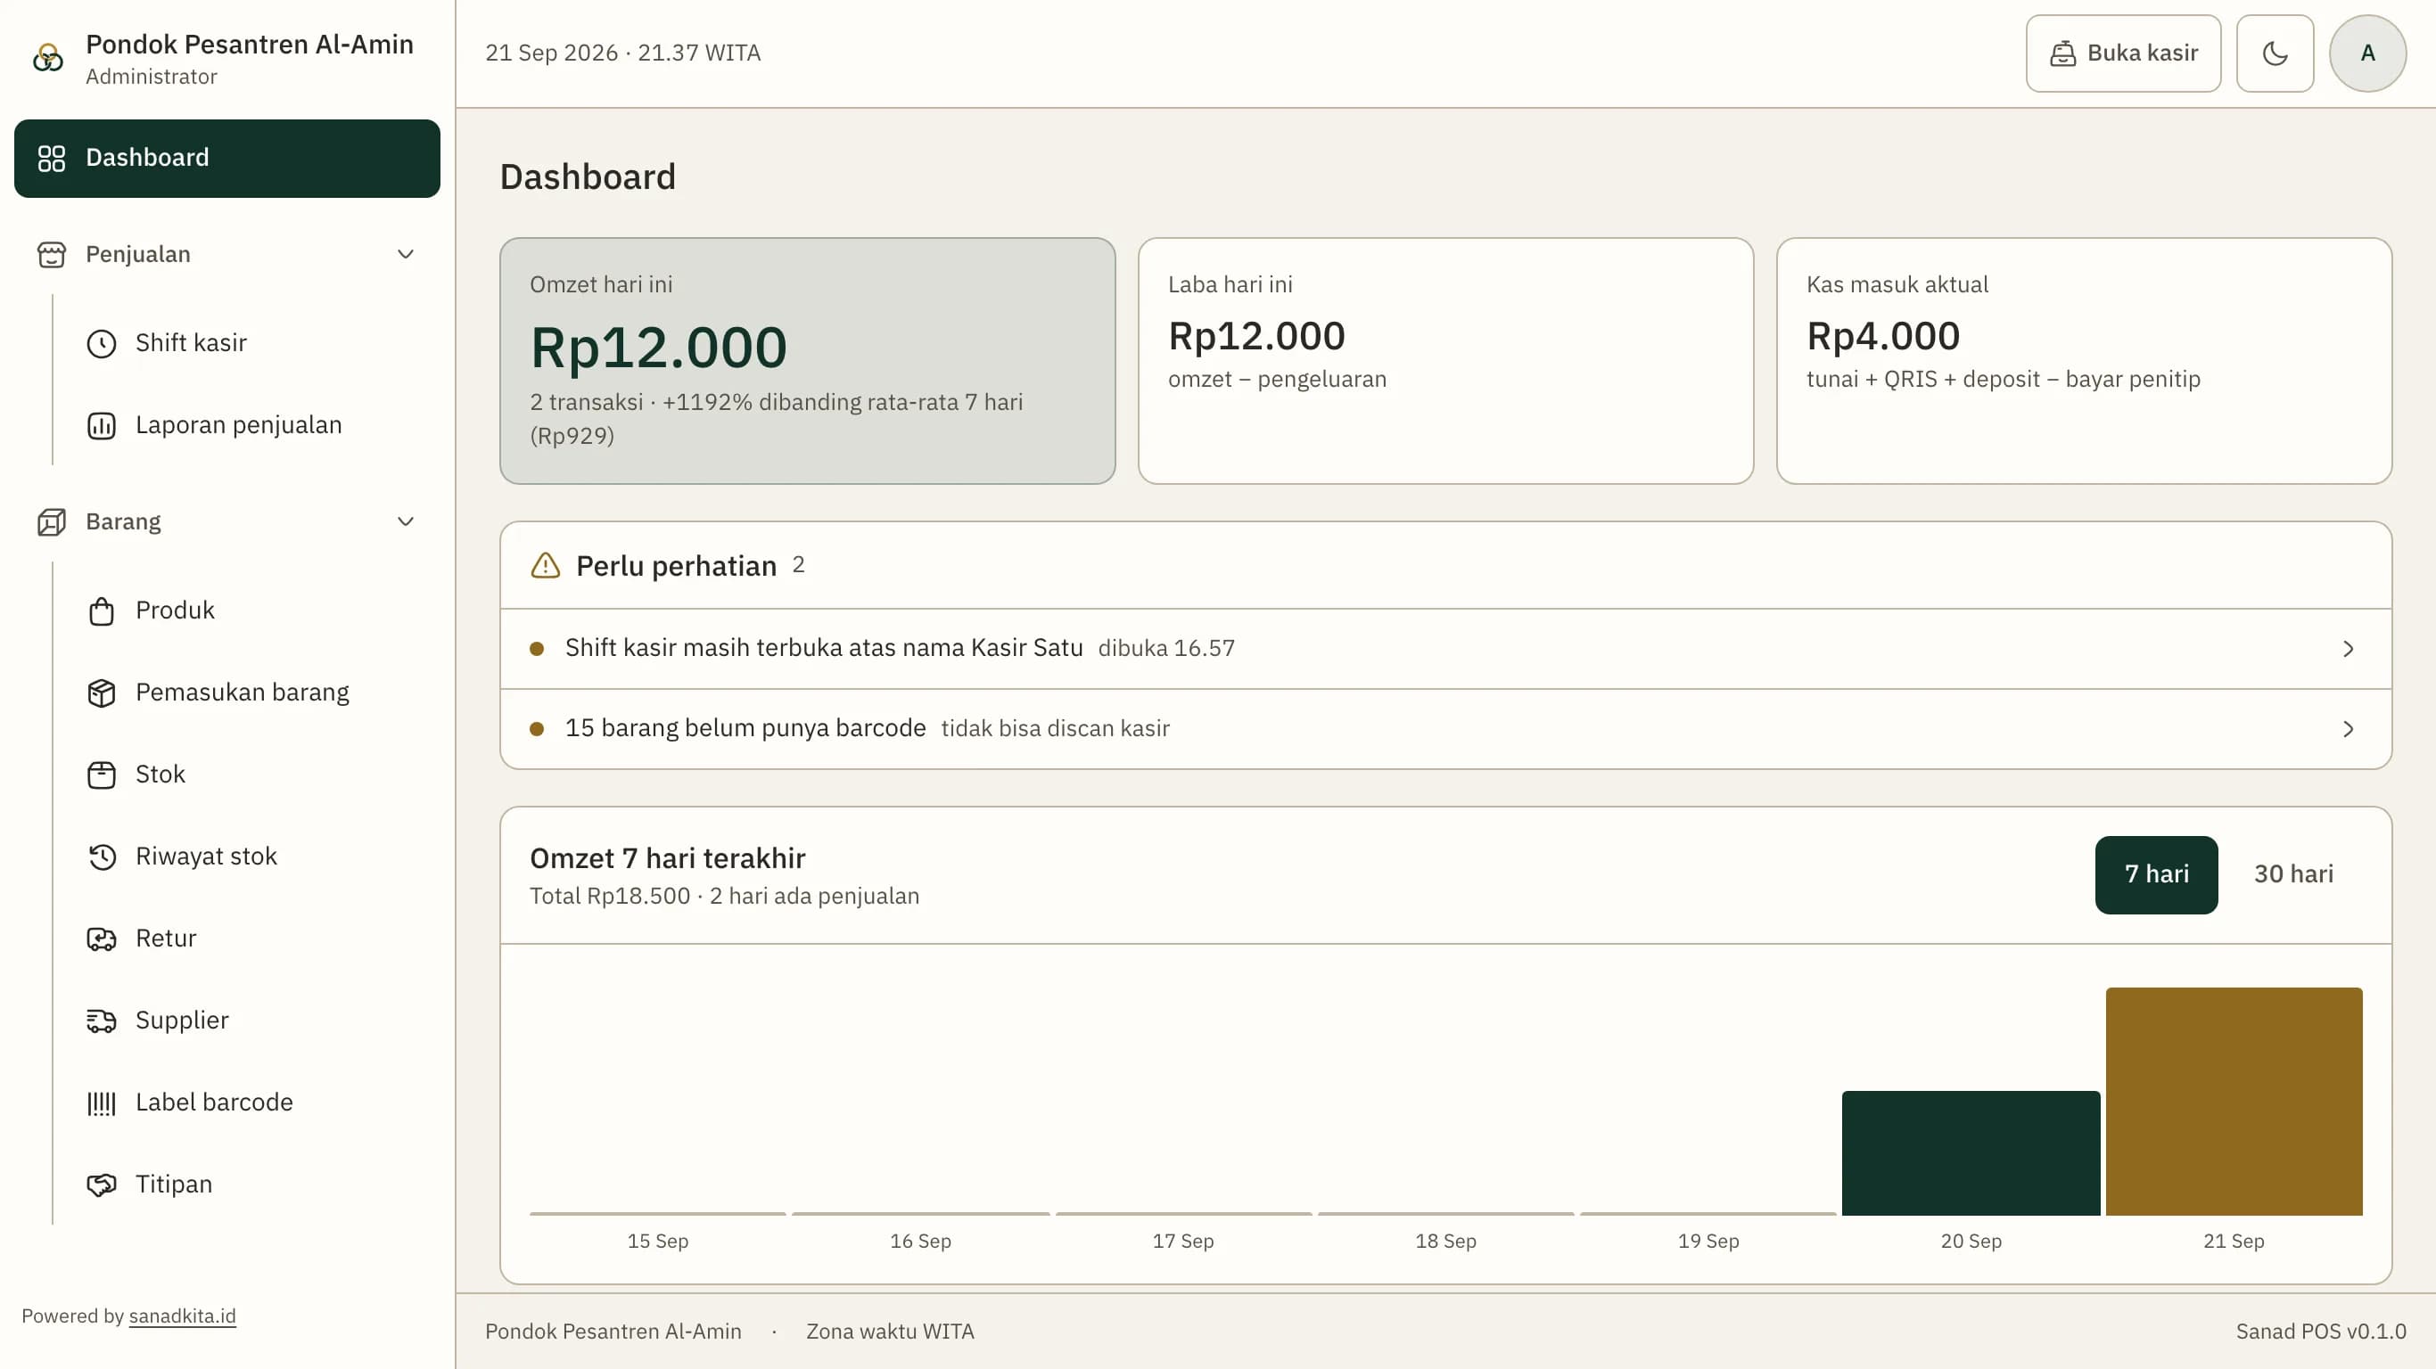Click the Zona waktu WITA footer text
This screenshot has height=1369, width=2436.
tap(890, 1332)
